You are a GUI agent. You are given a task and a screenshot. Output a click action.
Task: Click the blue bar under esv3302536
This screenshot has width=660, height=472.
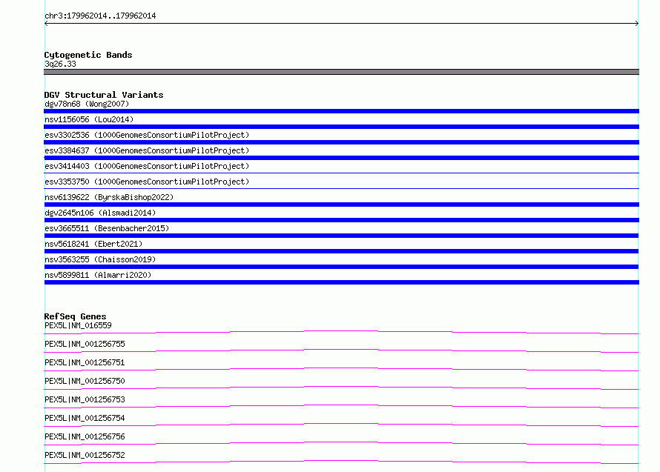(x=341, y=142)
